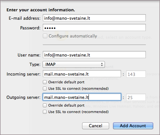Check Override default port under Incoming server

(x=45, y=82)
